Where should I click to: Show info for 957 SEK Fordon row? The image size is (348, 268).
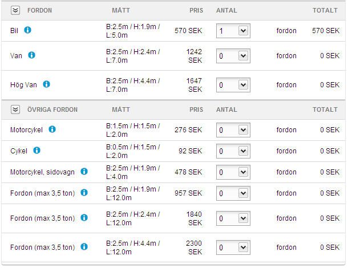[x=84, y=192]
